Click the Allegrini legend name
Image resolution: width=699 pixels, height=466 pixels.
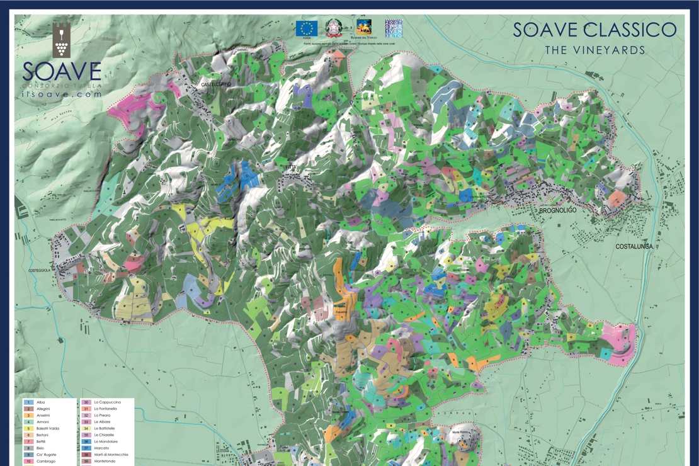click(x=43, y=409)
